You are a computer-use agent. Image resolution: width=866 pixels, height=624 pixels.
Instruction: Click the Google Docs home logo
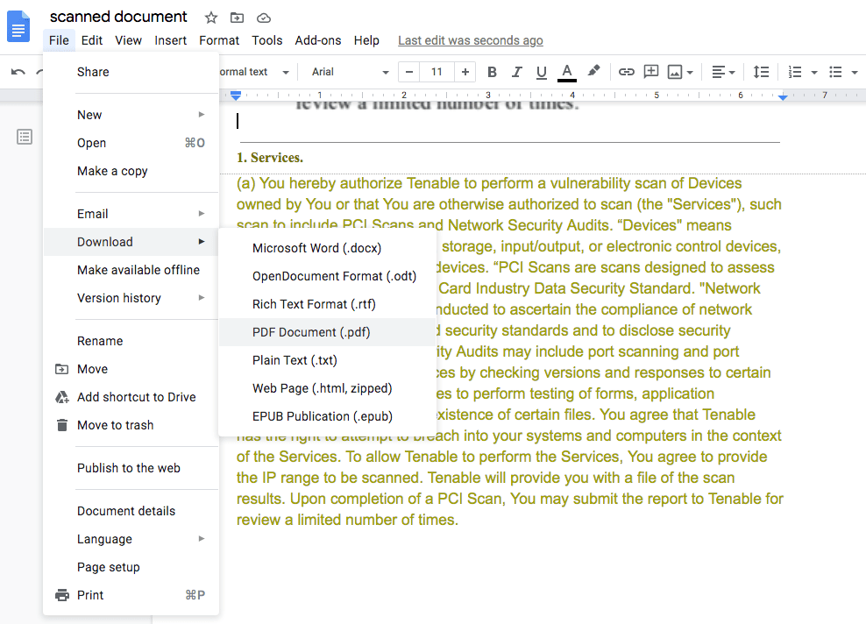[18, 25]
